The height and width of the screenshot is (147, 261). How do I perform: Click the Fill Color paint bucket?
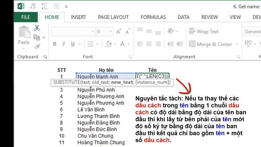coord(108,44)
